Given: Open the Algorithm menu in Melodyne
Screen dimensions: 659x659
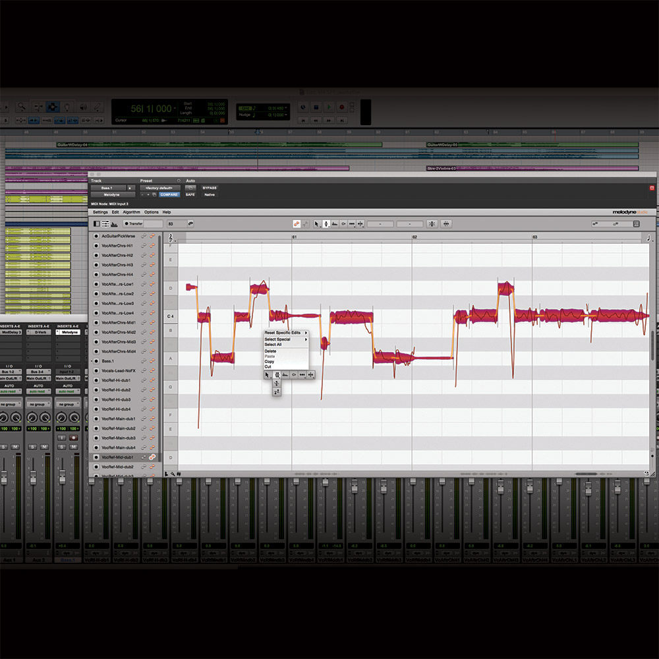Looking at the screenshot, I should [132, 212].
